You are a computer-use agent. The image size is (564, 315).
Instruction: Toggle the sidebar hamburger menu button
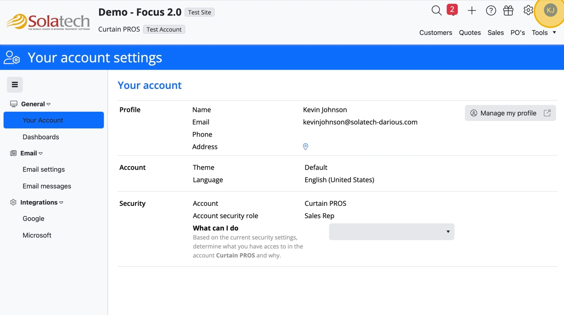tap(15, 85)
